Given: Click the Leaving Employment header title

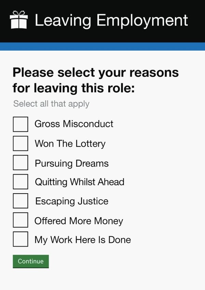Looking at the screenshot, I should pos(110,20).
